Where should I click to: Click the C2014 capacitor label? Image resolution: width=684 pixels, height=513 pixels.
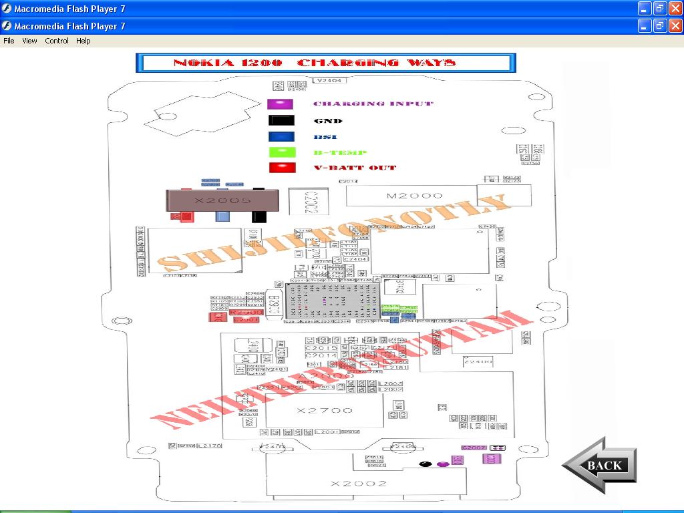321,355
